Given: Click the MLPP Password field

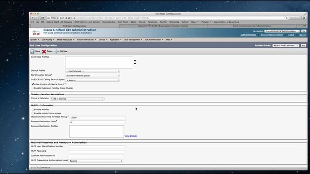Looking at the screenshot, I should click(97, 152).
